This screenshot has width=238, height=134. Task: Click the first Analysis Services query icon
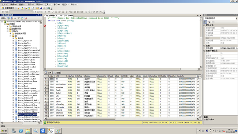pyautogui.click(x=22, y=8)
